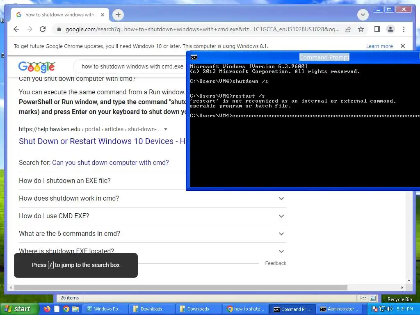This screenshot has width=420, height=315.
Task: Switch to Windows PowerShell taskbar button
Action: pyautogui.click(x=105, y=309)
